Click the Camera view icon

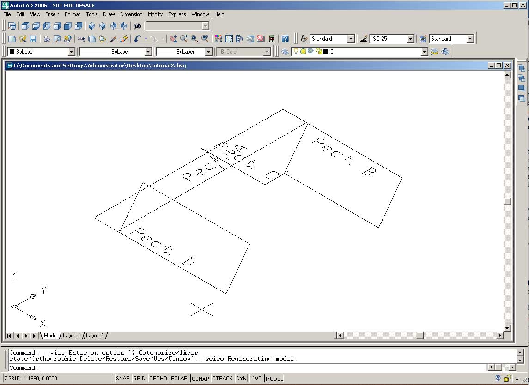[x=137, y=26]
